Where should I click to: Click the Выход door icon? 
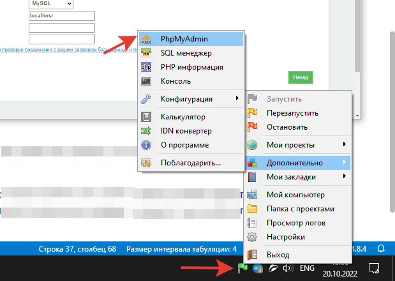pyautogui.click(x=252, y=255)
